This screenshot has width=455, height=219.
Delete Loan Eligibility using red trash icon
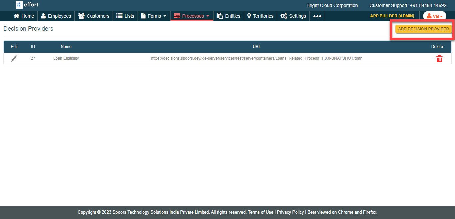(x=439, y=59)
